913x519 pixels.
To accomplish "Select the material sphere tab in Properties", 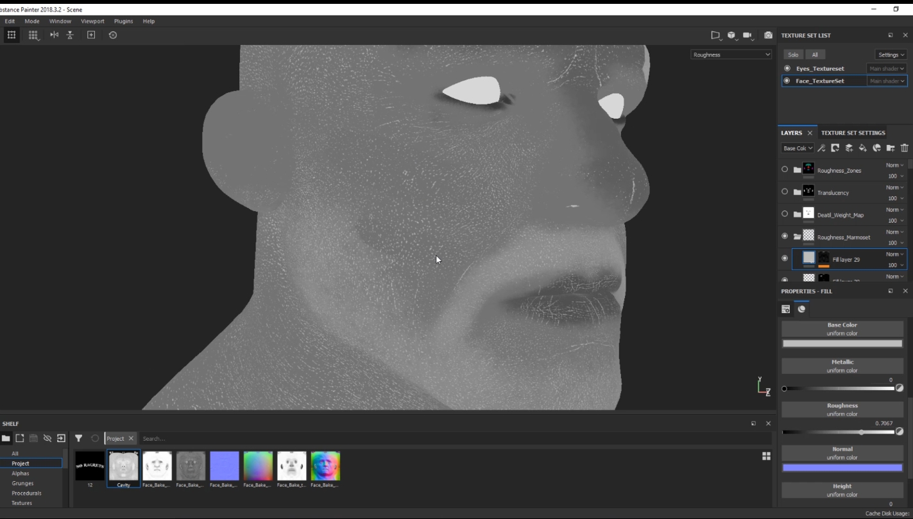I will 801,309.
